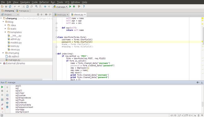Toggle soft-wrap in Run console
204x117 pixels.
point(7,95)
